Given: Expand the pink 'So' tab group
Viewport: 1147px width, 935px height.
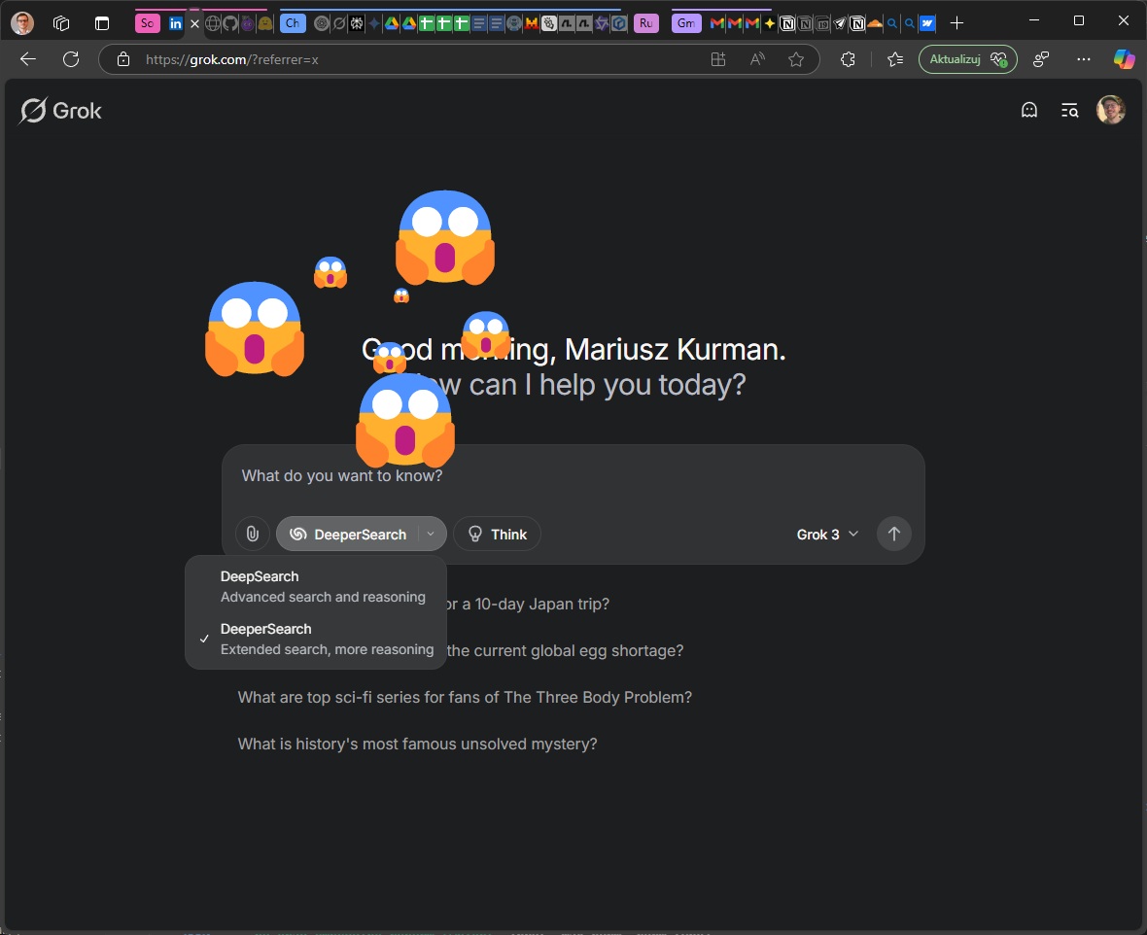Looking at the screenshot, I should point(147,22).
